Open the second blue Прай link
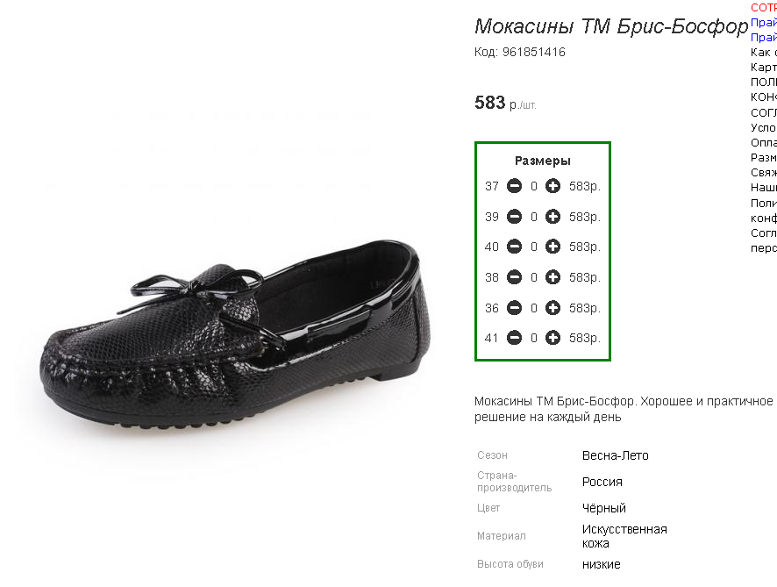777x587 pixels. pos(764,37)
